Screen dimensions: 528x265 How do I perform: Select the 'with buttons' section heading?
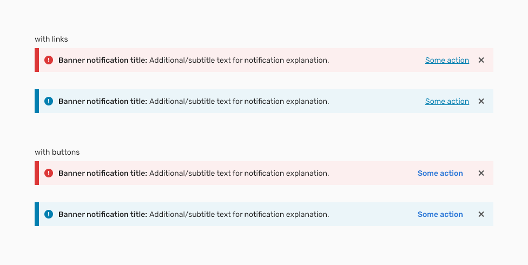(x=57, y=152)
